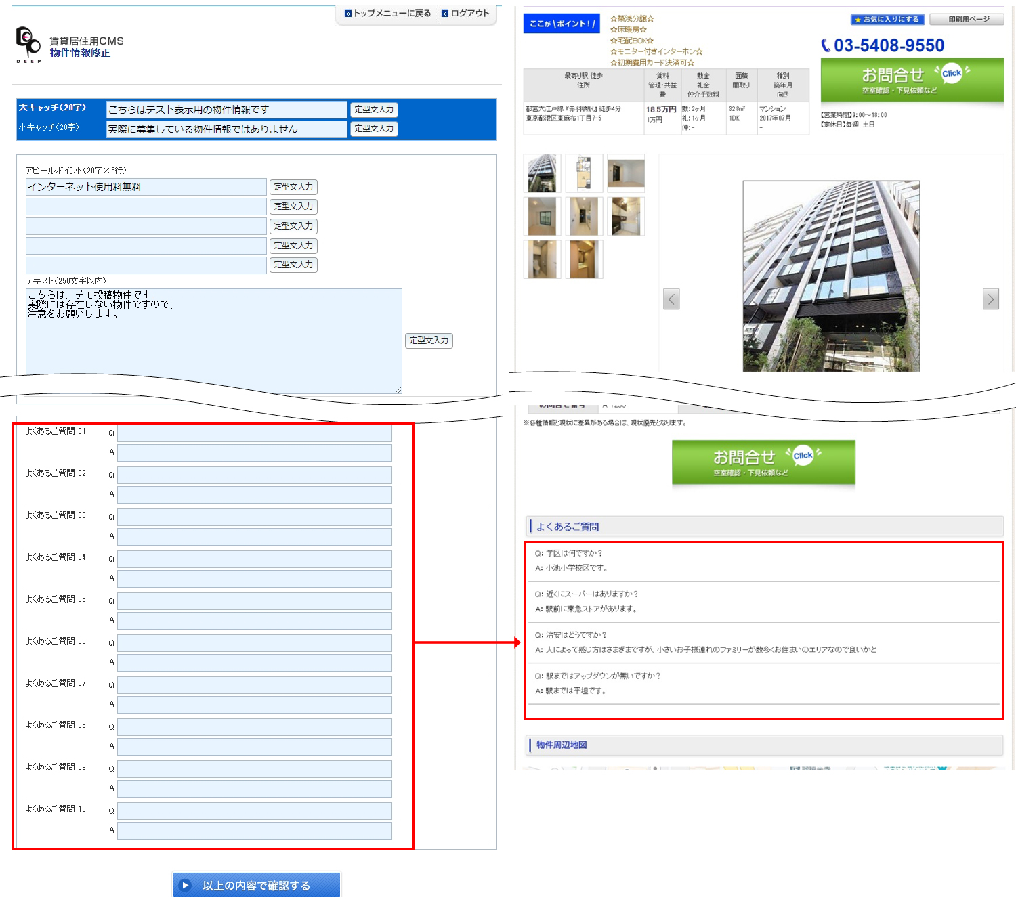Click the テキスト textarea with デモ投稿物件
Viewport: 1016px width, 914px height.
click(x=214, y=341)
